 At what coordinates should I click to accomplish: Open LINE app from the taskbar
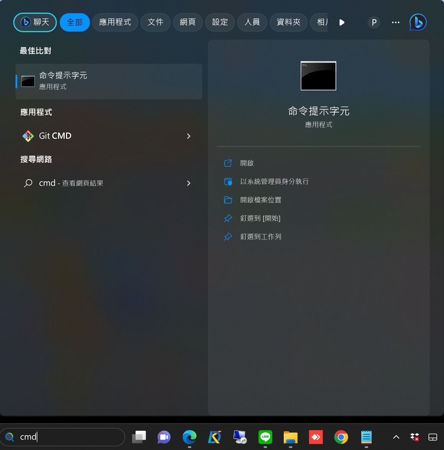click(265, 437)
